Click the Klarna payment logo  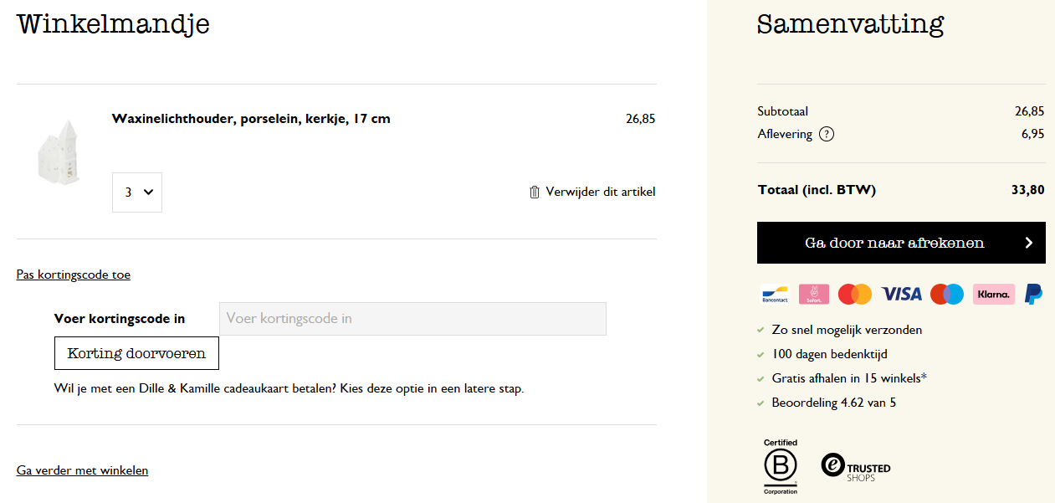(x=993, y=294)
